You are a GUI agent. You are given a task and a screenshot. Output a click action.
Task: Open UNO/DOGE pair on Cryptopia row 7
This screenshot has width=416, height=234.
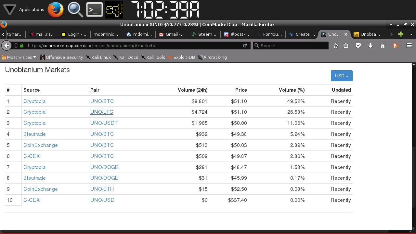click(104, 167)
